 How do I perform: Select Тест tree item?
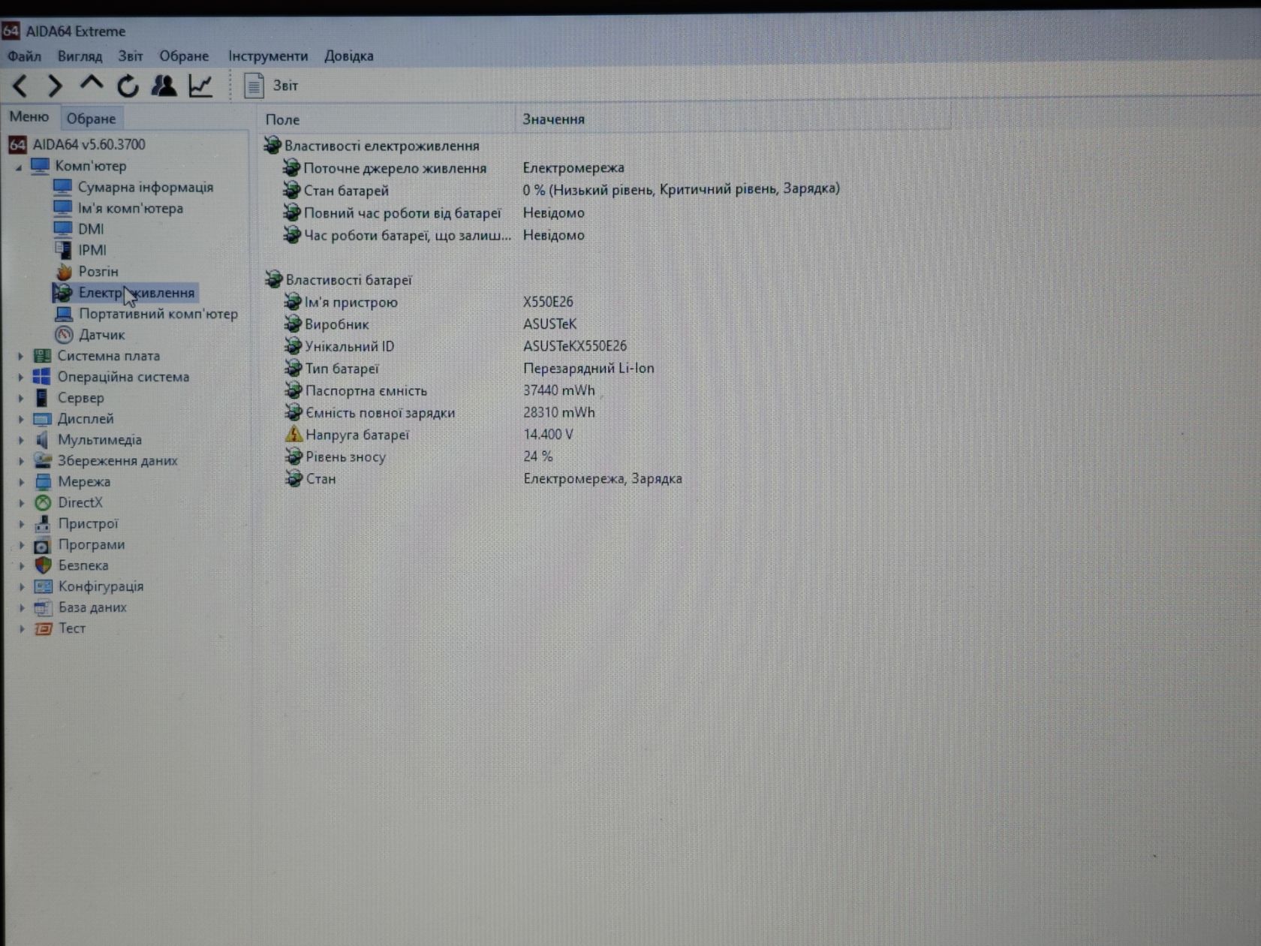click(x=72, y=628)
